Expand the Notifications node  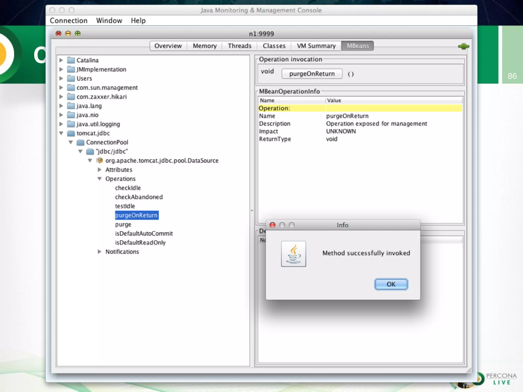100,252
